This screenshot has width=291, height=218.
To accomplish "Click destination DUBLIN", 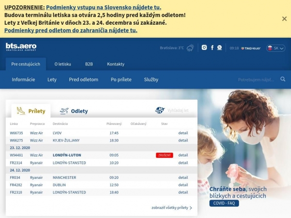I will pos(59,185).
